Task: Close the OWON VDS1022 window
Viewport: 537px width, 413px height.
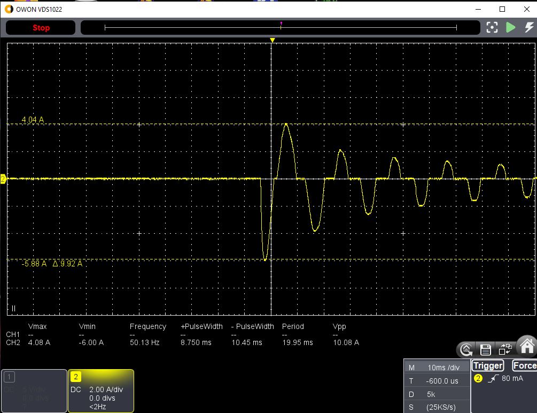Action: click(527, 9)
